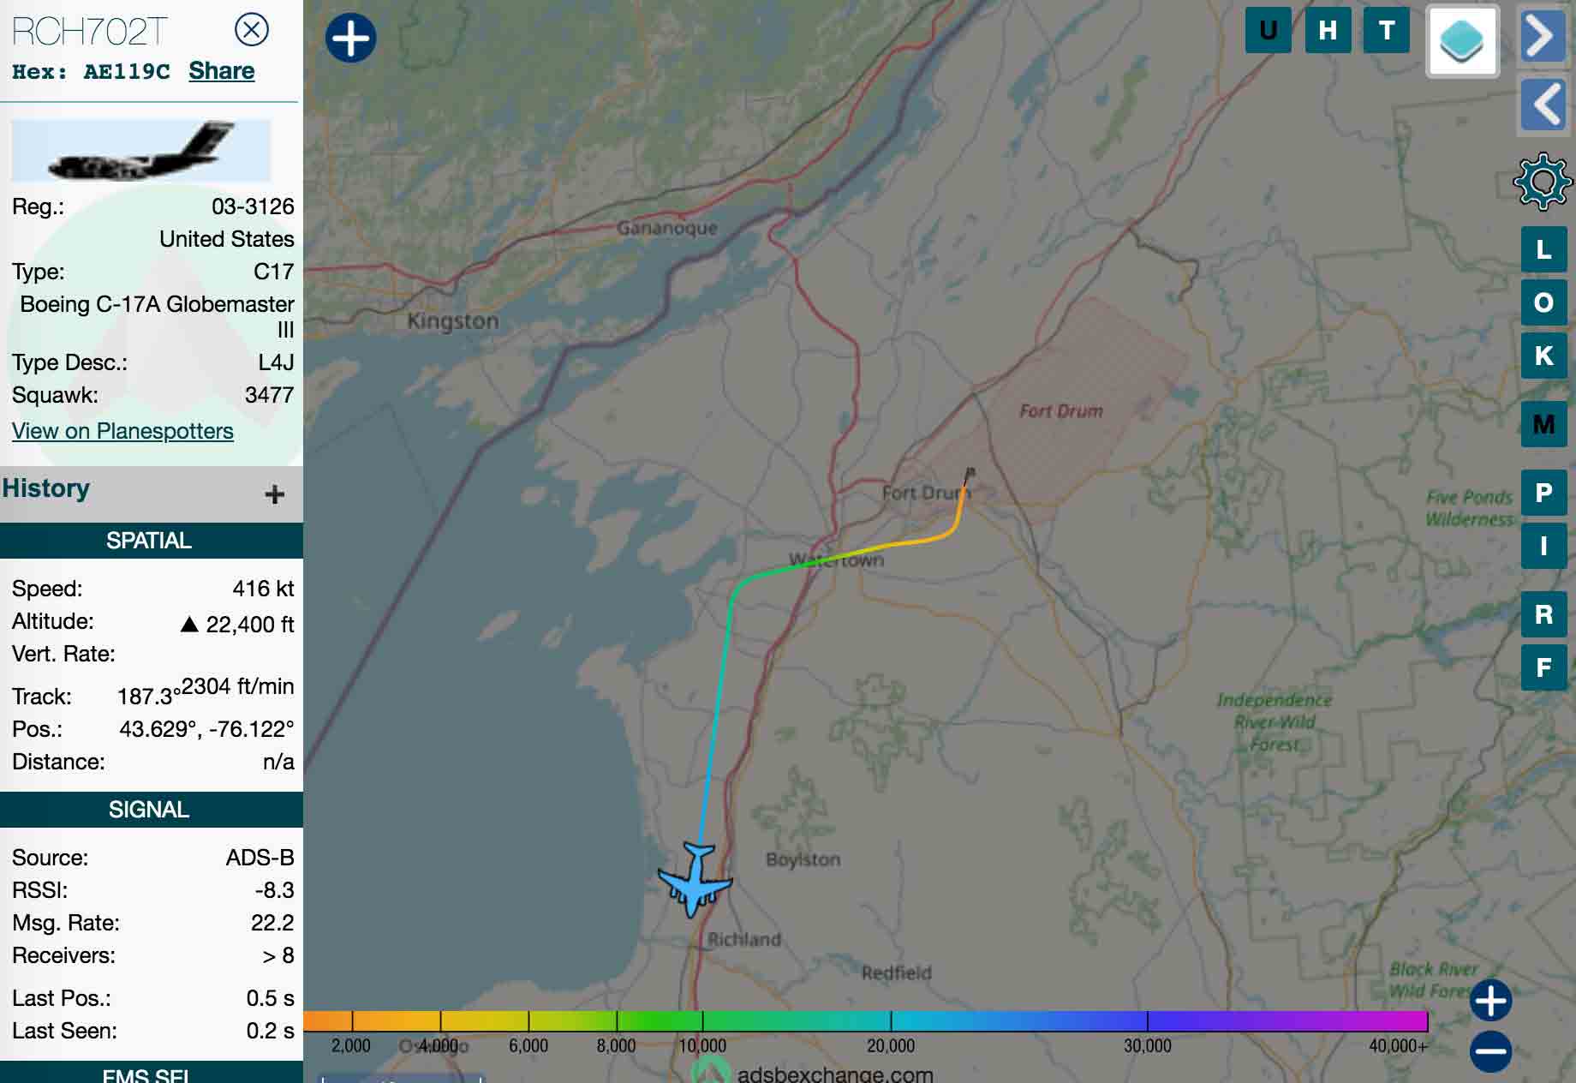Click the United States country text
The height and width of the screenshot is (1083, 1576).
coord(226,239)
